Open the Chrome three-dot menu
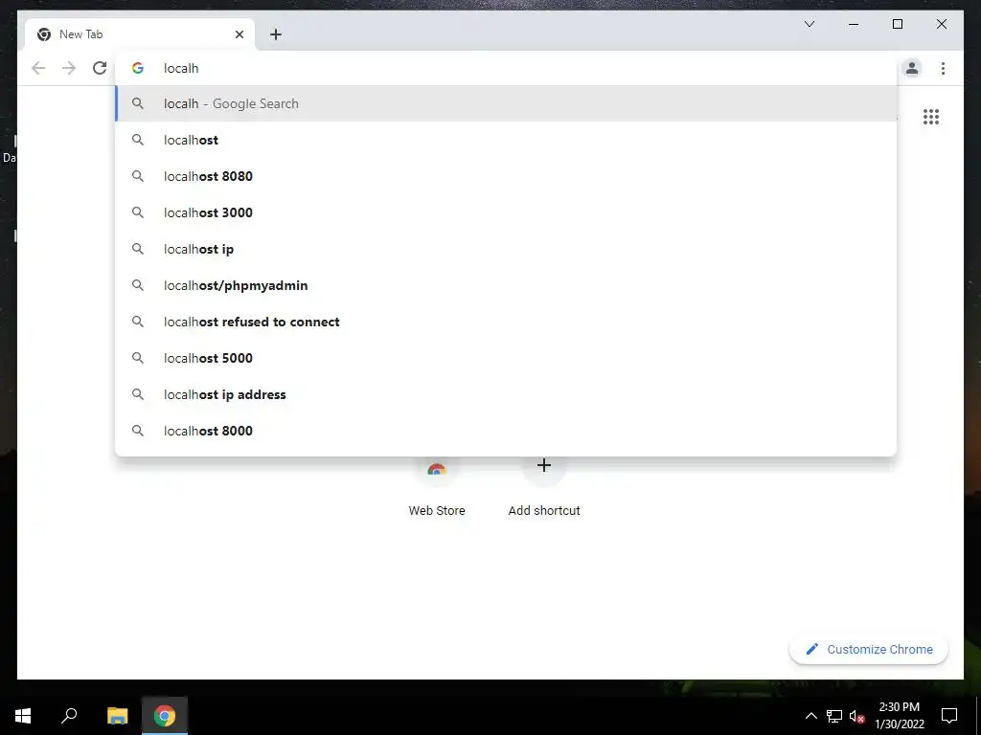Screen dimensions: 981x735 943,68
